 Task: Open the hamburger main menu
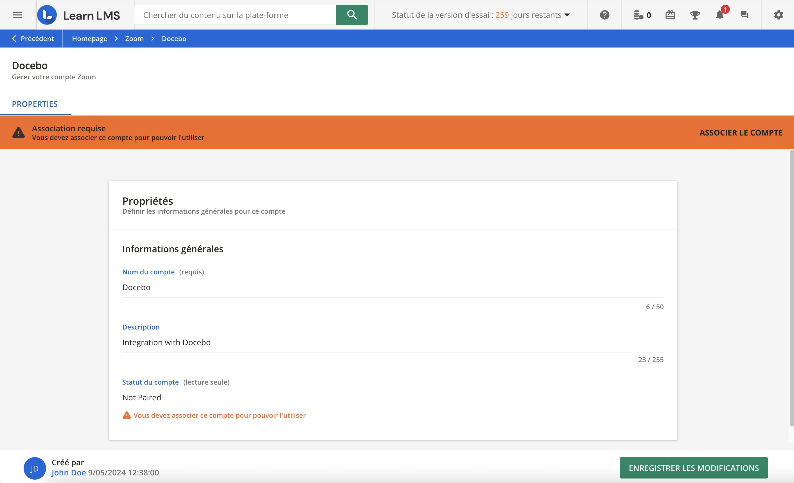pos(17,15)
